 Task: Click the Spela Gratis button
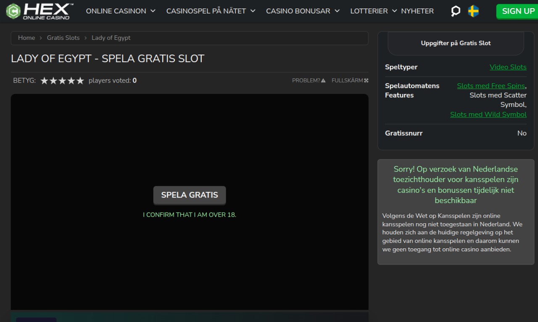[190, 195]
